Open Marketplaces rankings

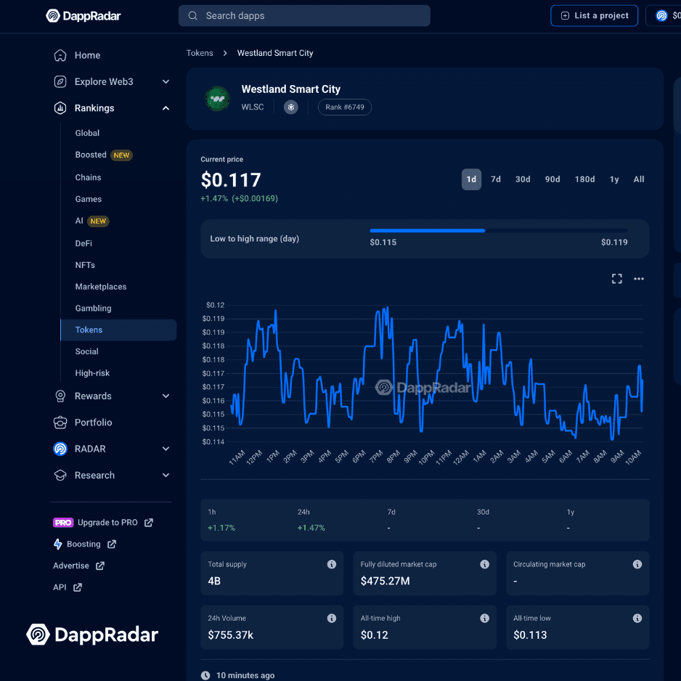click(x=101, y=287)
